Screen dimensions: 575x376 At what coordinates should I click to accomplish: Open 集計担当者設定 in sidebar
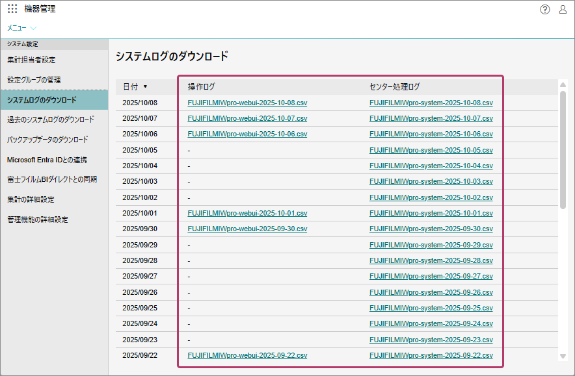[31, 60]
